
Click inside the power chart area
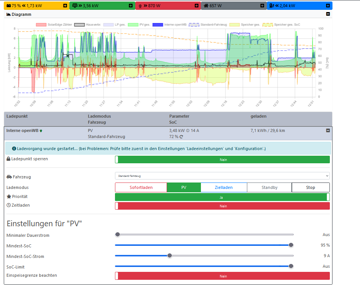click(x=167, y=63)
